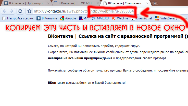Open the 'Настройка ссылок' bookmark

(x=18, y=18)
